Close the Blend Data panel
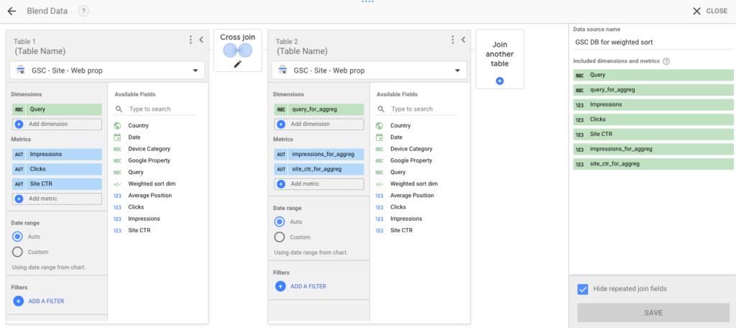The height and width of the screenshot is (328, 736). click(x=709, y=11)
